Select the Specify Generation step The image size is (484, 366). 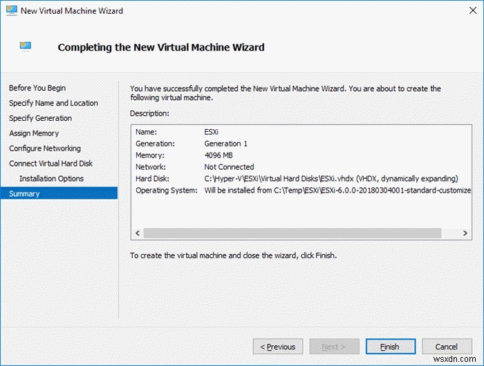[40, 118]
